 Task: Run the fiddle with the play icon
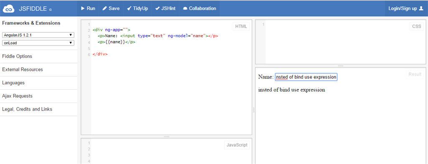[83, 8]
